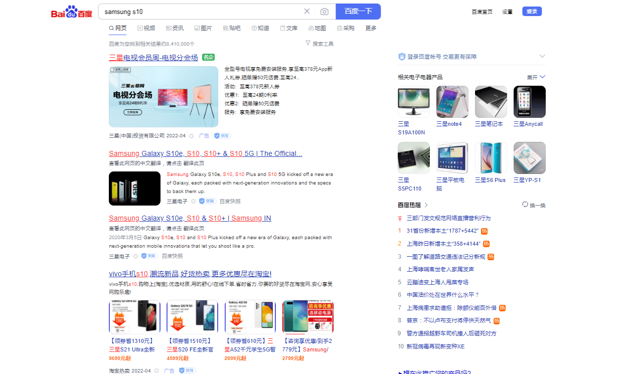This screenshot has width=631, height=374.
Task: Click the 三星S21 Ultra product image
Action: tap(134, 317)
